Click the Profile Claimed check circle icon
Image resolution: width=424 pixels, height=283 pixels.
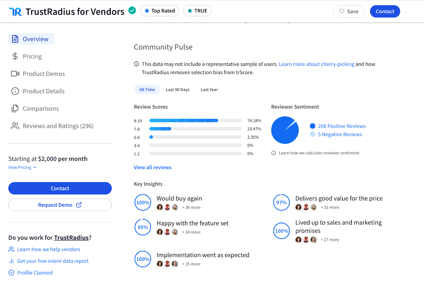click(11, 273)
